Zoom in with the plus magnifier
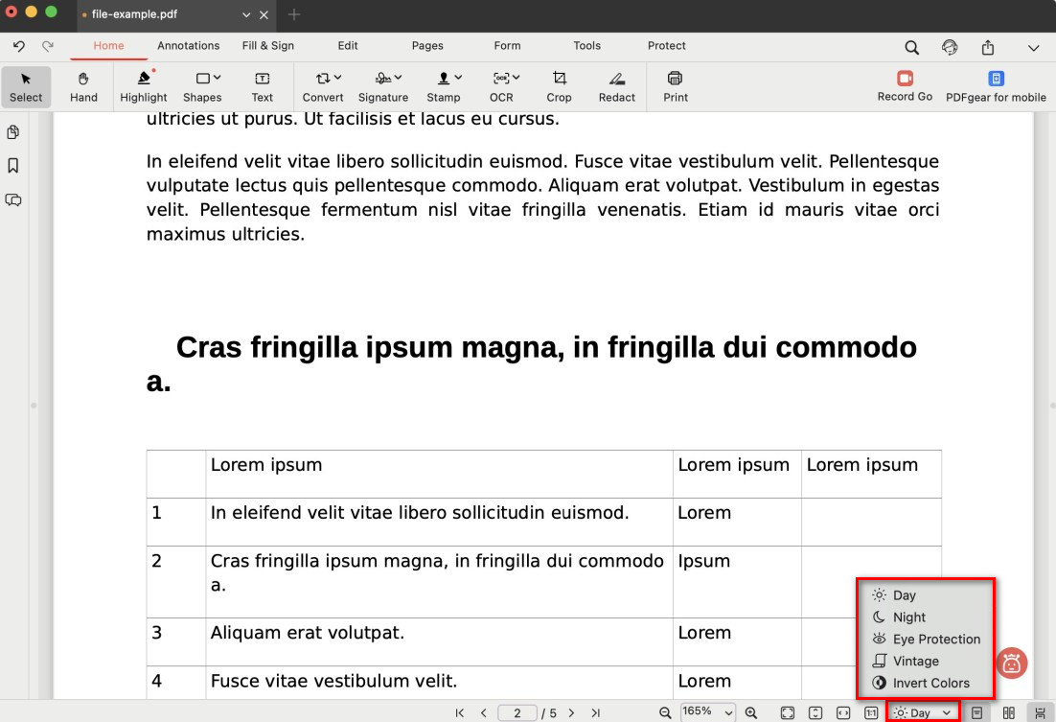This screenshot has width=1056, height=722. click(x=751, y=712)
